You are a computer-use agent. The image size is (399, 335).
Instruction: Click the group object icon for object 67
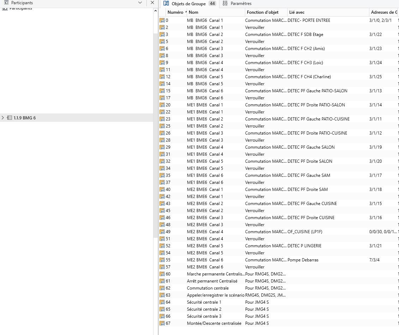tap(162, 323)
